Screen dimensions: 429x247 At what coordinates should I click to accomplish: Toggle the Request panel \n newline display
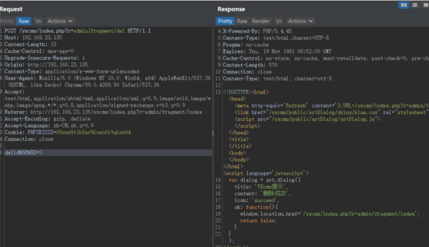click(38, 21)
